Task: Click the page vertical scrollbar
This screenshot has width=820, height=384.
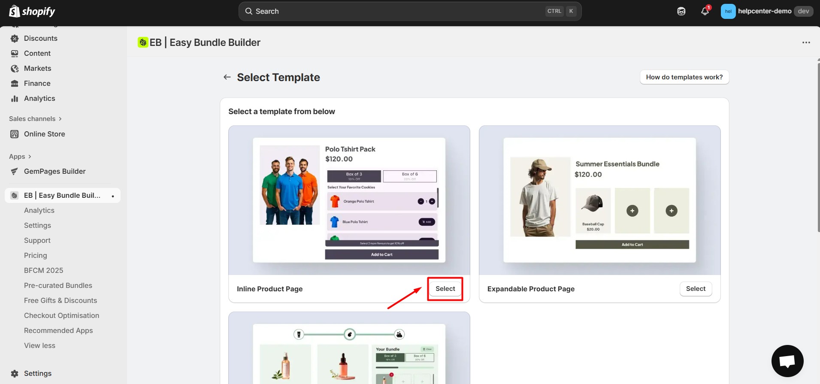Action: pyautogui.click(x=819, y=147)
